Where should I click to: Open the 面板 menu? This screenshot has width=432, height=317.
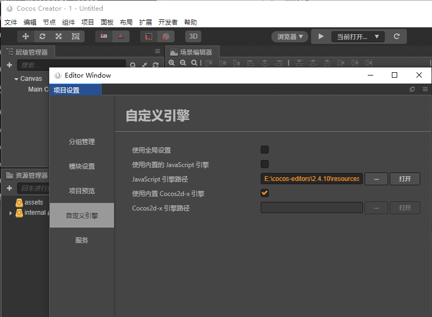(x=107, y=22)
